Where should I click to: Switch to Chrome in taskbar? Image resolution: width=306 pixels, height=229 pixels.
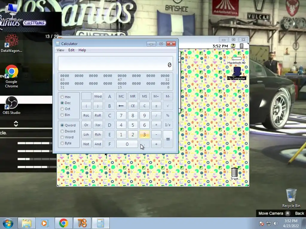pos(63,223)
